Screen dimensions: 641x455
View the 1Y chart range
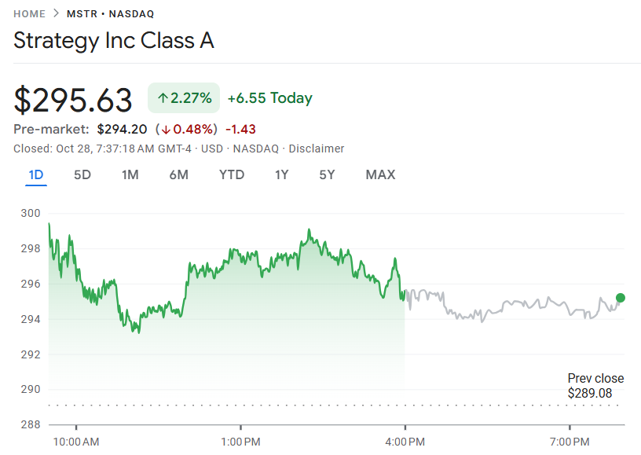[x=281, y=174]
